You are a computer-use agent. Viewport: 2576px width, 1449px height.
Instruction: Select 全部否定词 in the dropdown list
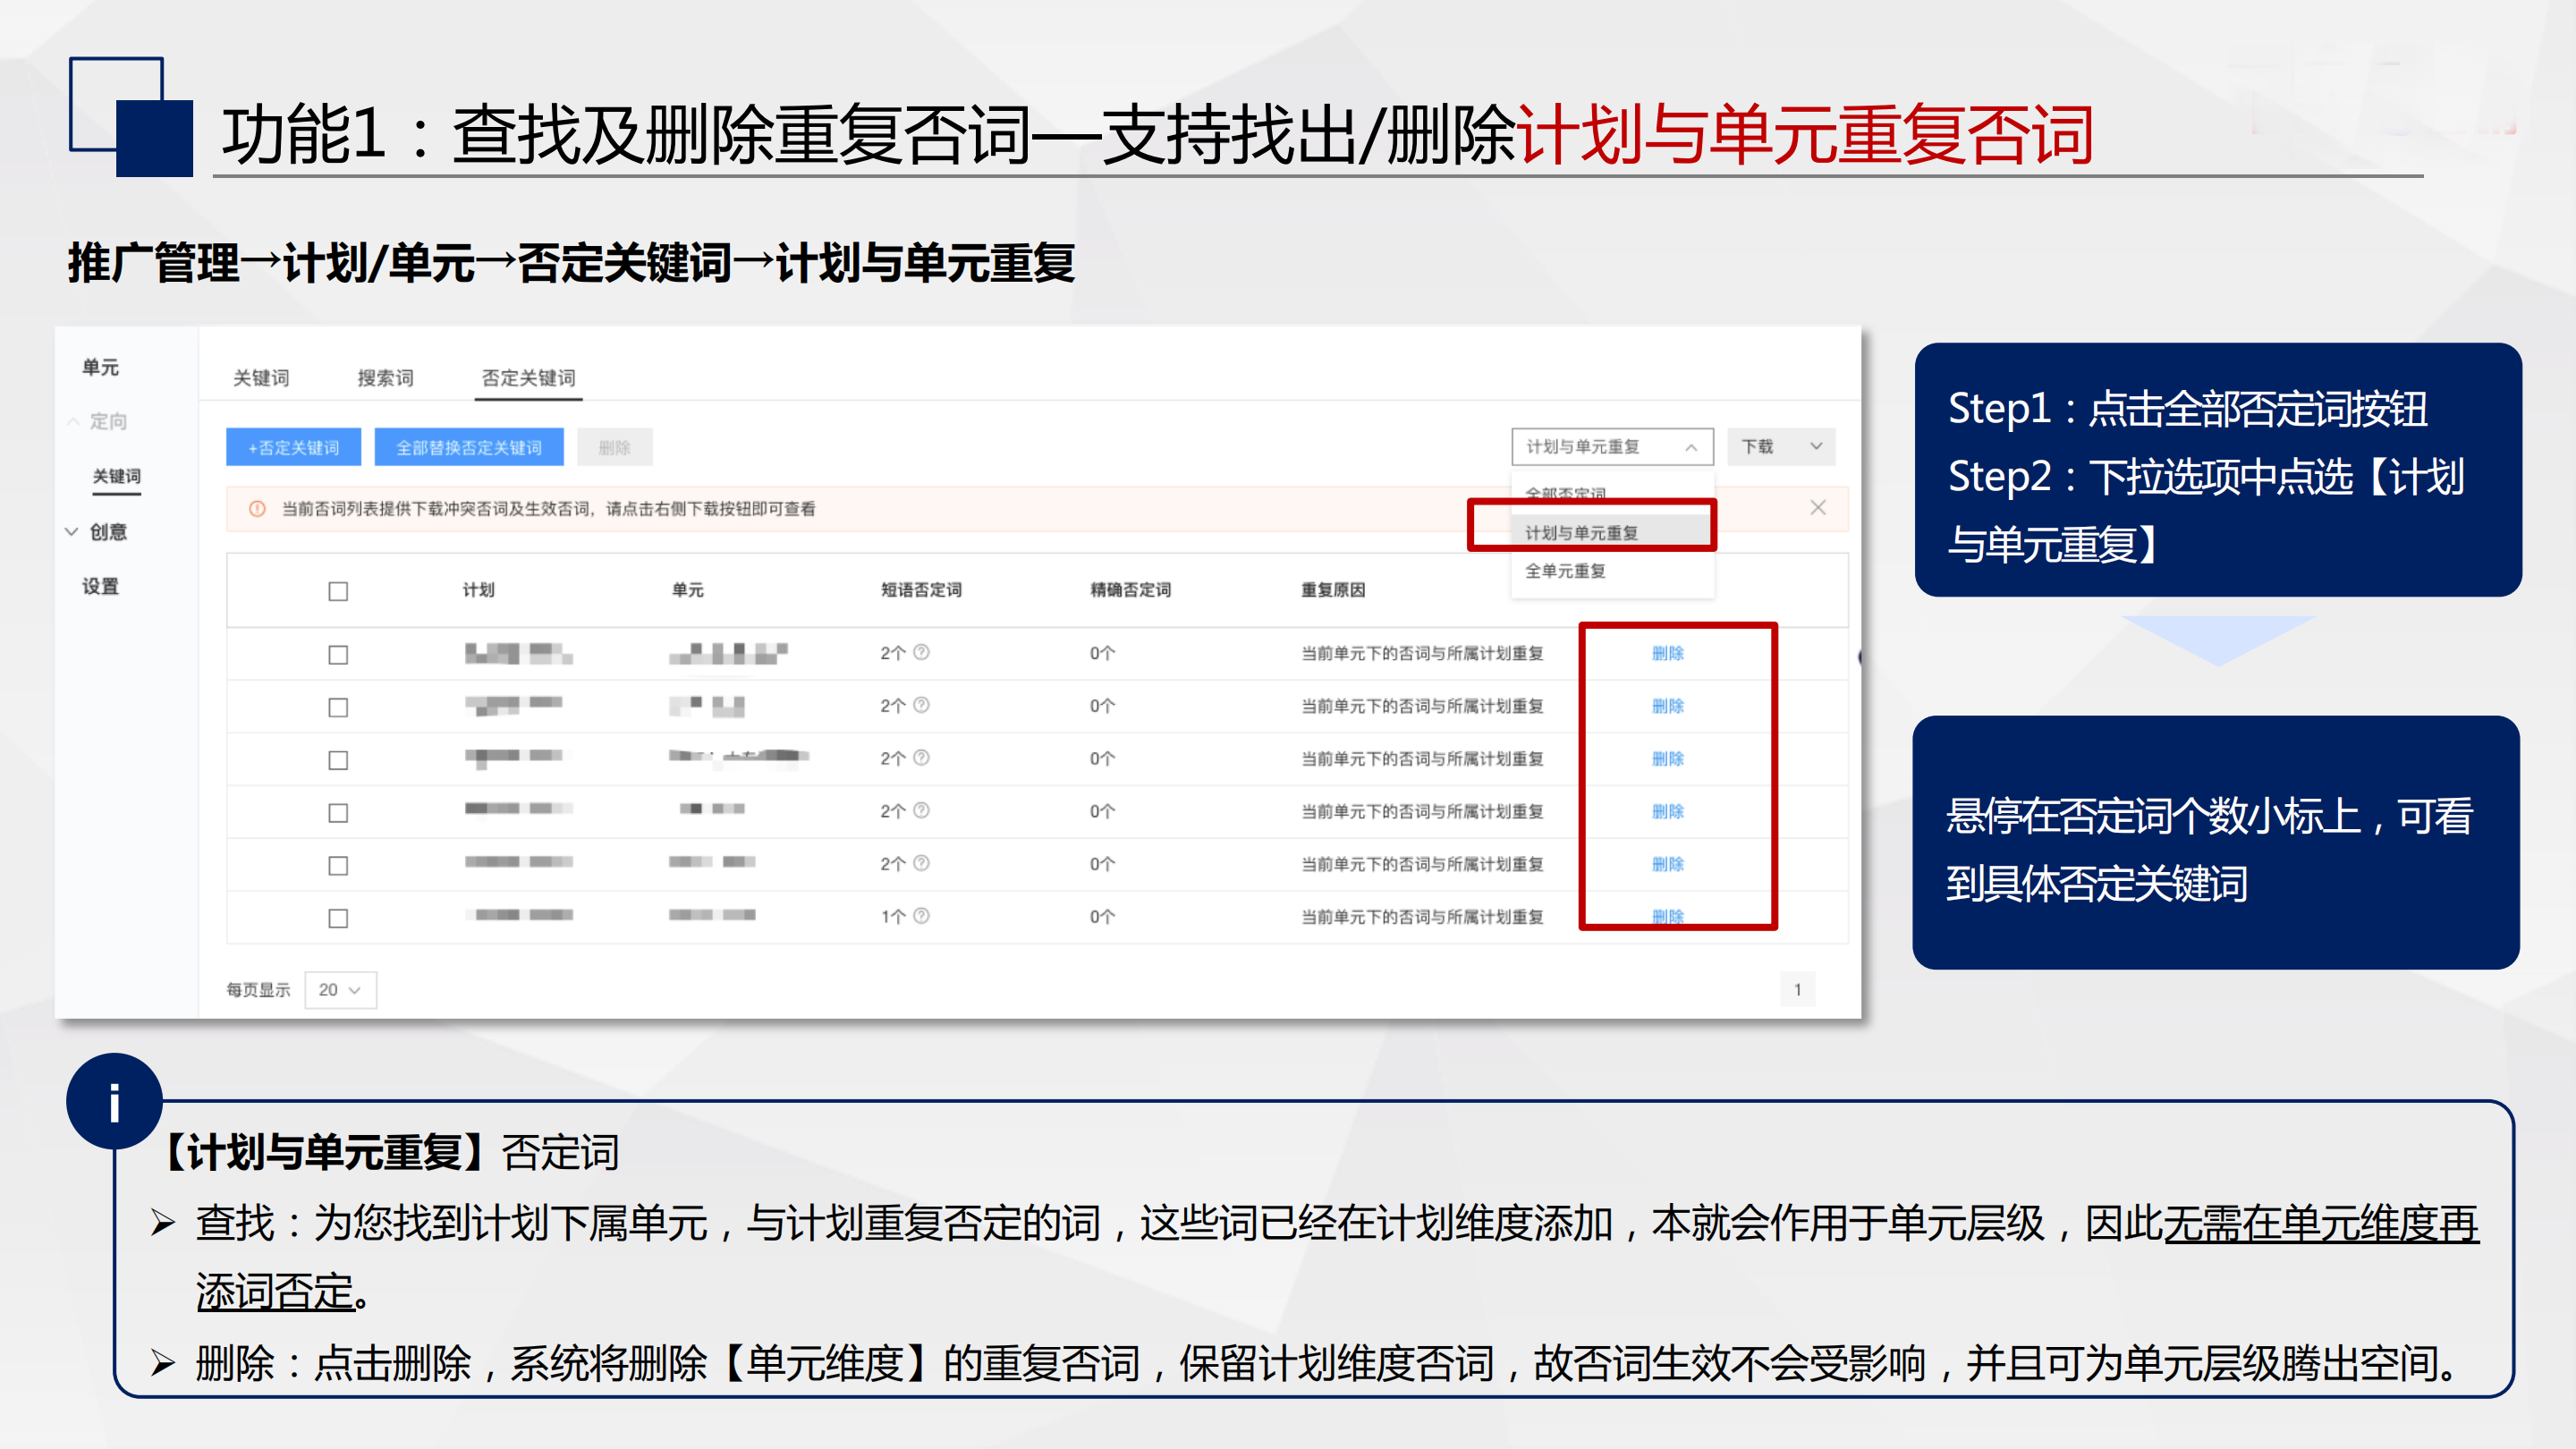tap(1565, 493)
